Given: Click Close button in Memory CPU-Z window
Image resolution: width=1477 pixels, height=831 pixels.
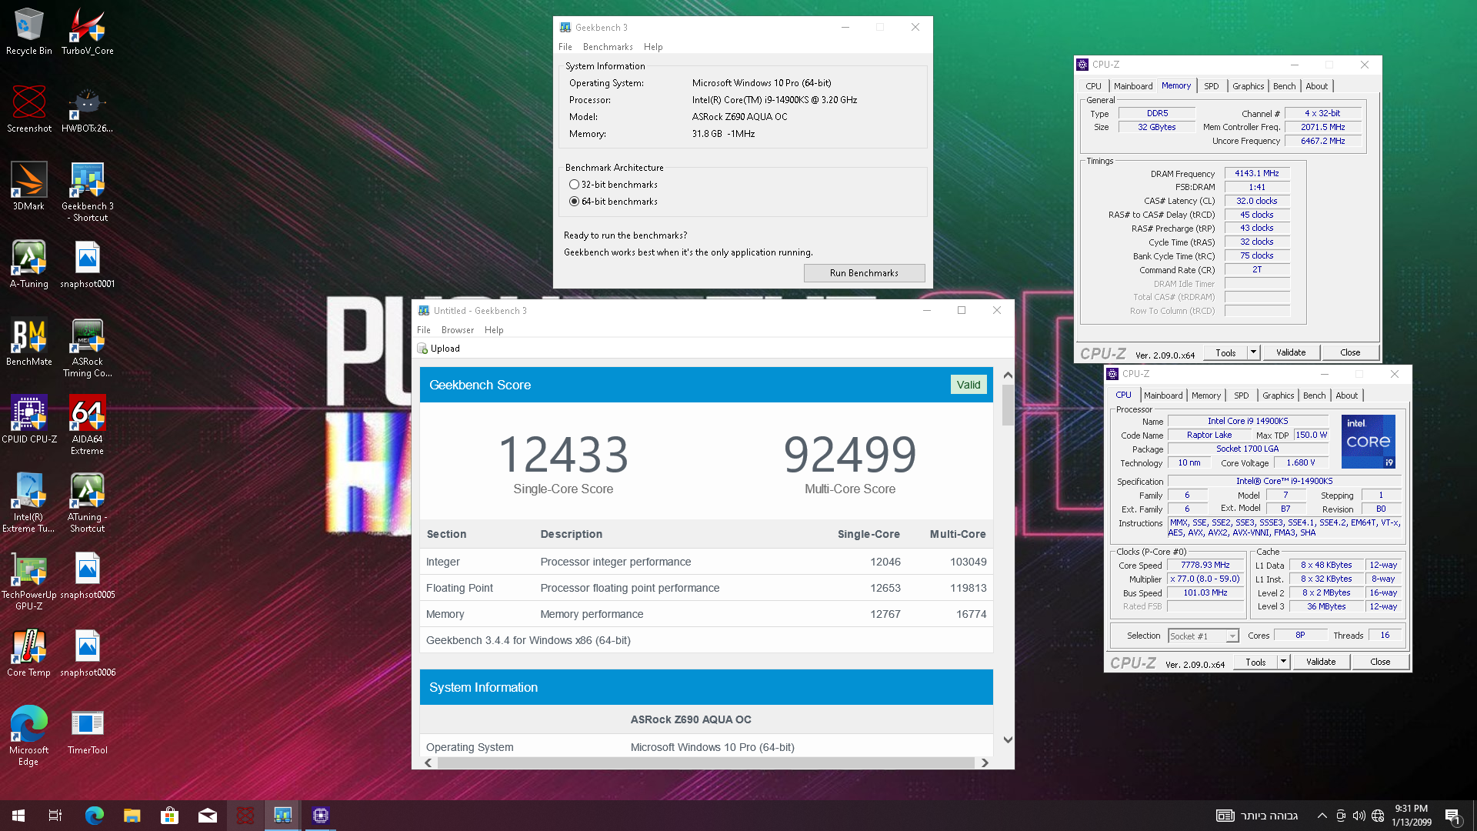Looking at the screenshot, I should click(x=1350, y=352).
